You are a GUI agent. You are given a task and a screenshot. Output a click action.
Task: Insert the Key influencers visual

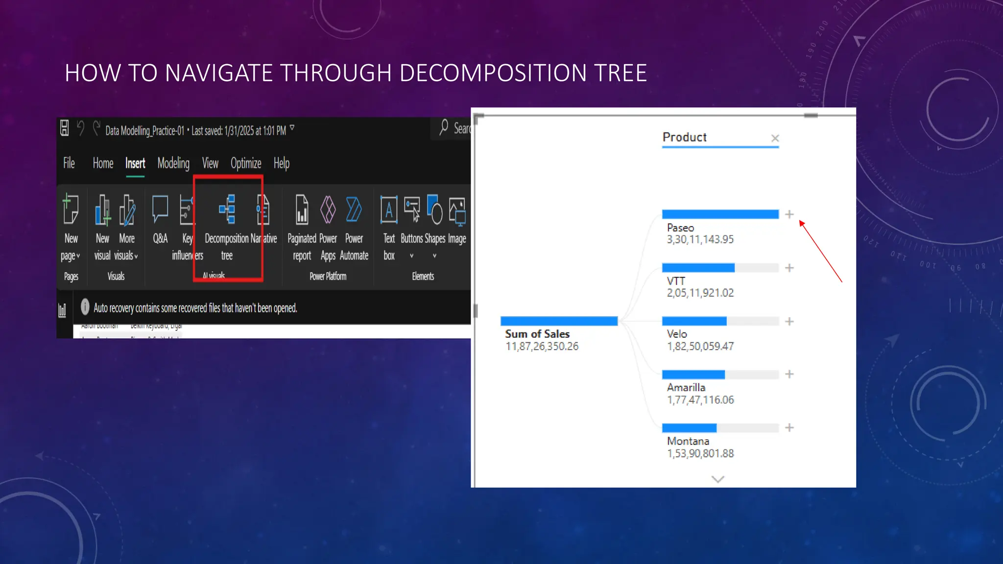(x=187, y=228)
